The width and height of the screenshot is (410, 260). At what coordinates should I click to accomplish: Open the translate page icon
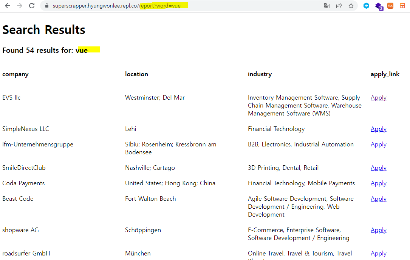coord(326,6)
